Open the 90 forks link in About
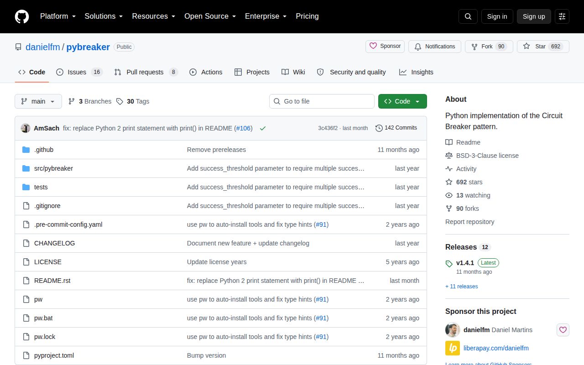 (x=462, y=209)
